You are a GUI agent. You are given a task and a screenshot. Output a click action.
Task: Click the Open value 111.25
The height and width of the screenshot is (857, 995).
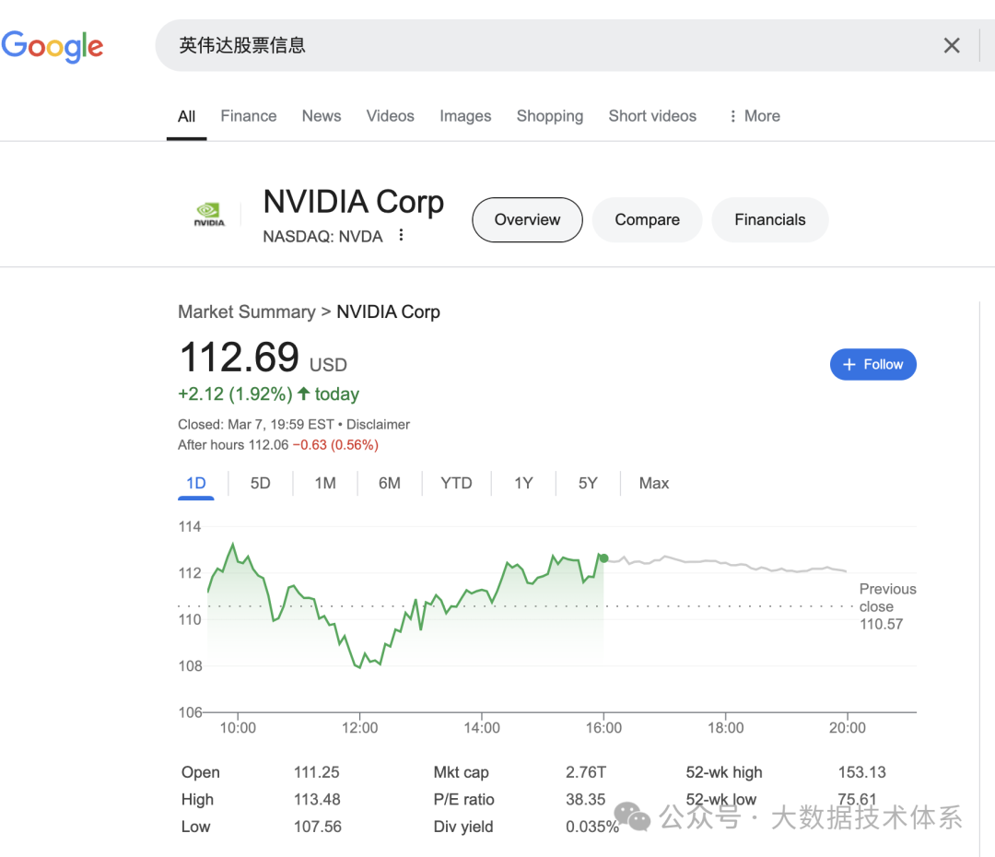(316, 772)
